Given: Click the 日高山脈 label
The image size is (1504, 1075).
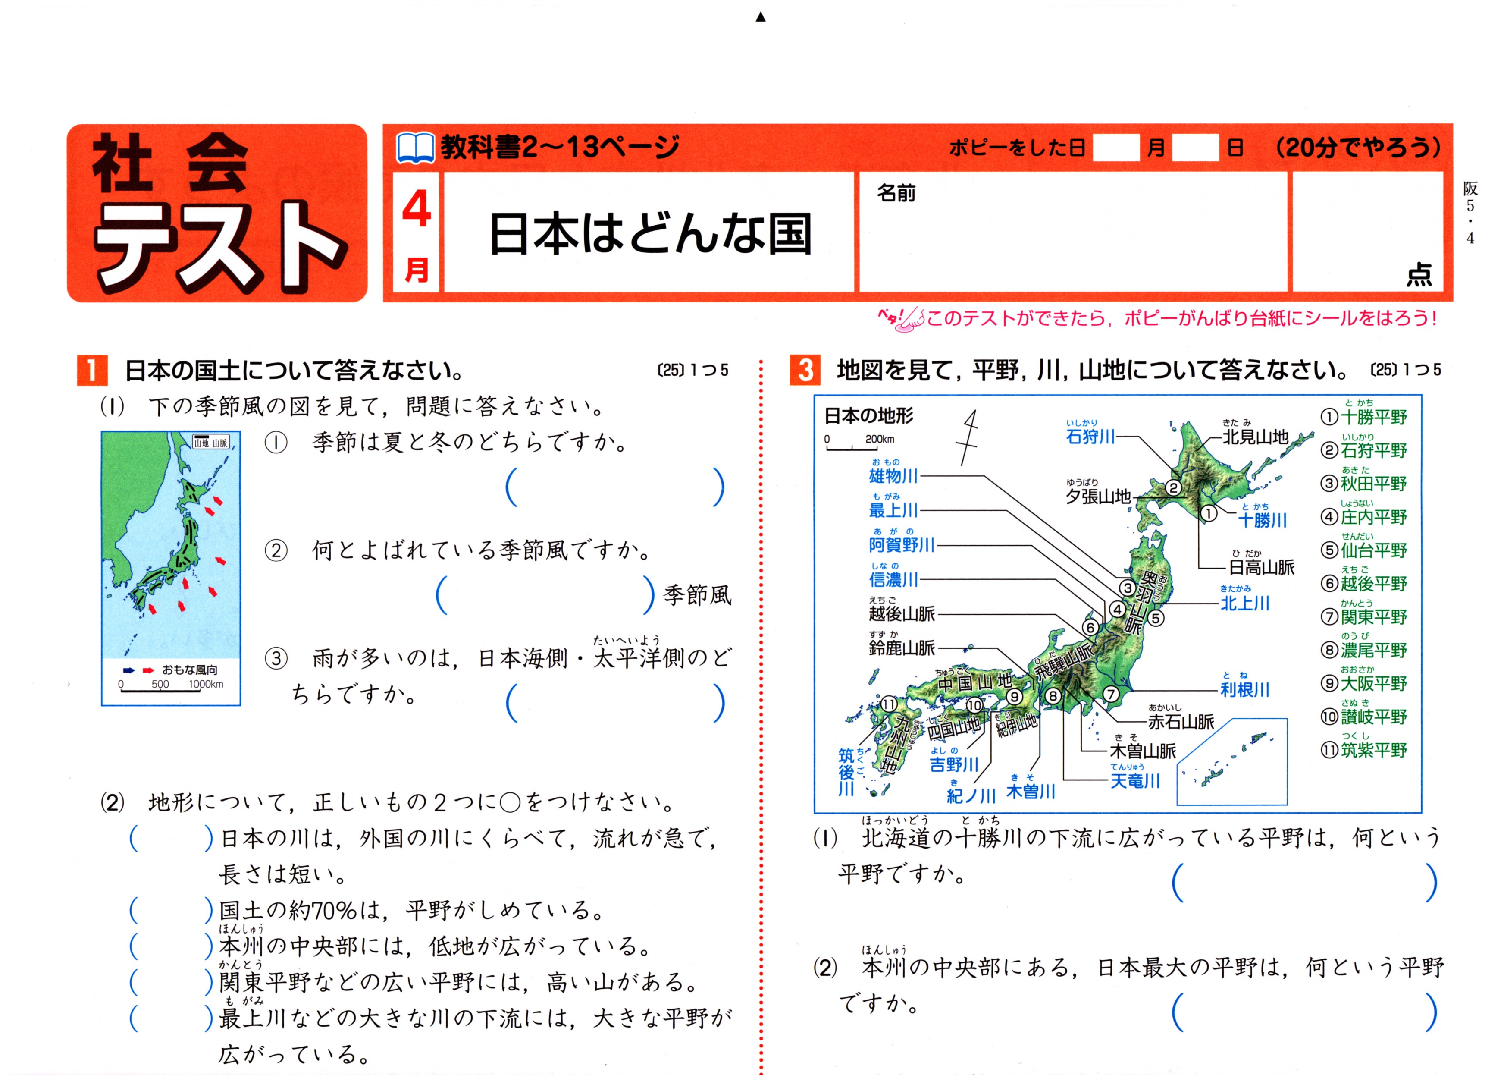Looking at the screenshot, I should (1261, 563).
